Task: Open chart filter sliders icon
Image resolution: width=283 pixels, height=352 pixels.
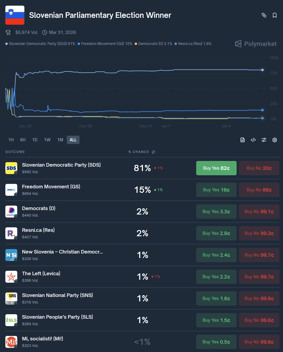Action: (x=264, y=140)
